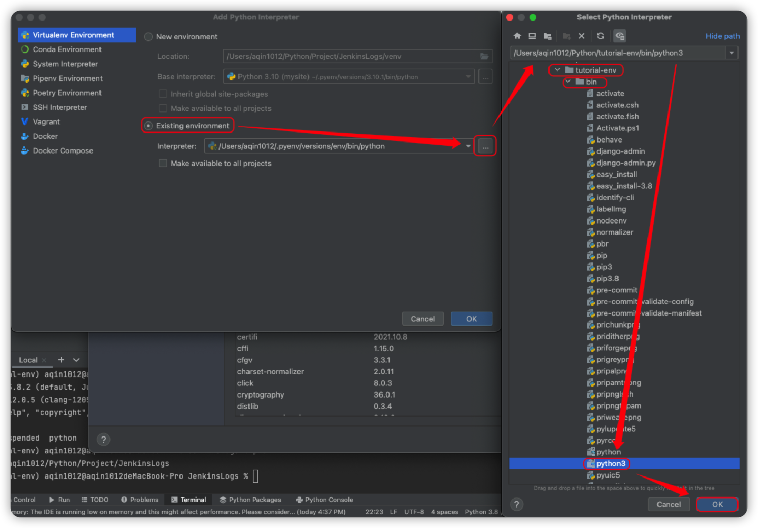This screenshot has height=528, width=758.
Task: Open the Problems tab
Action: pos(139,500)
